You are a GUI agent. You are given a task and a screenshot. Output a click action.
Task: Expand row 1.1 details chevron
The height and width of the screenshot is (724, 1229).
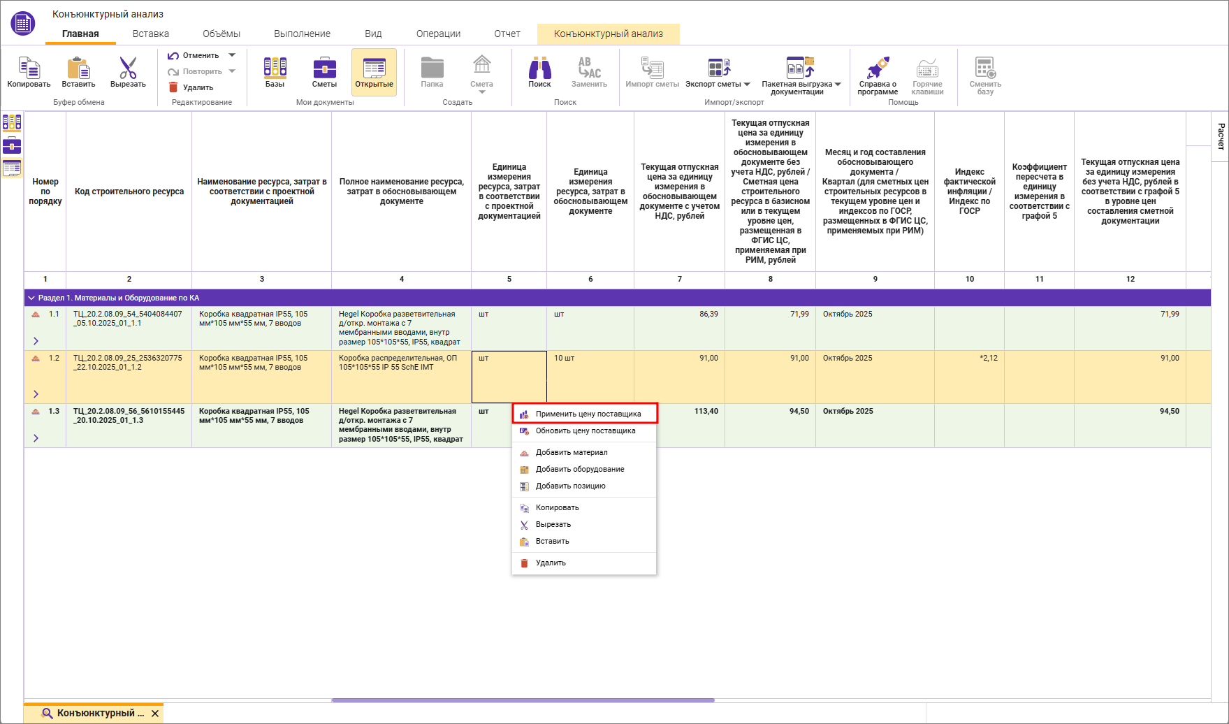[x=36, y=341]
